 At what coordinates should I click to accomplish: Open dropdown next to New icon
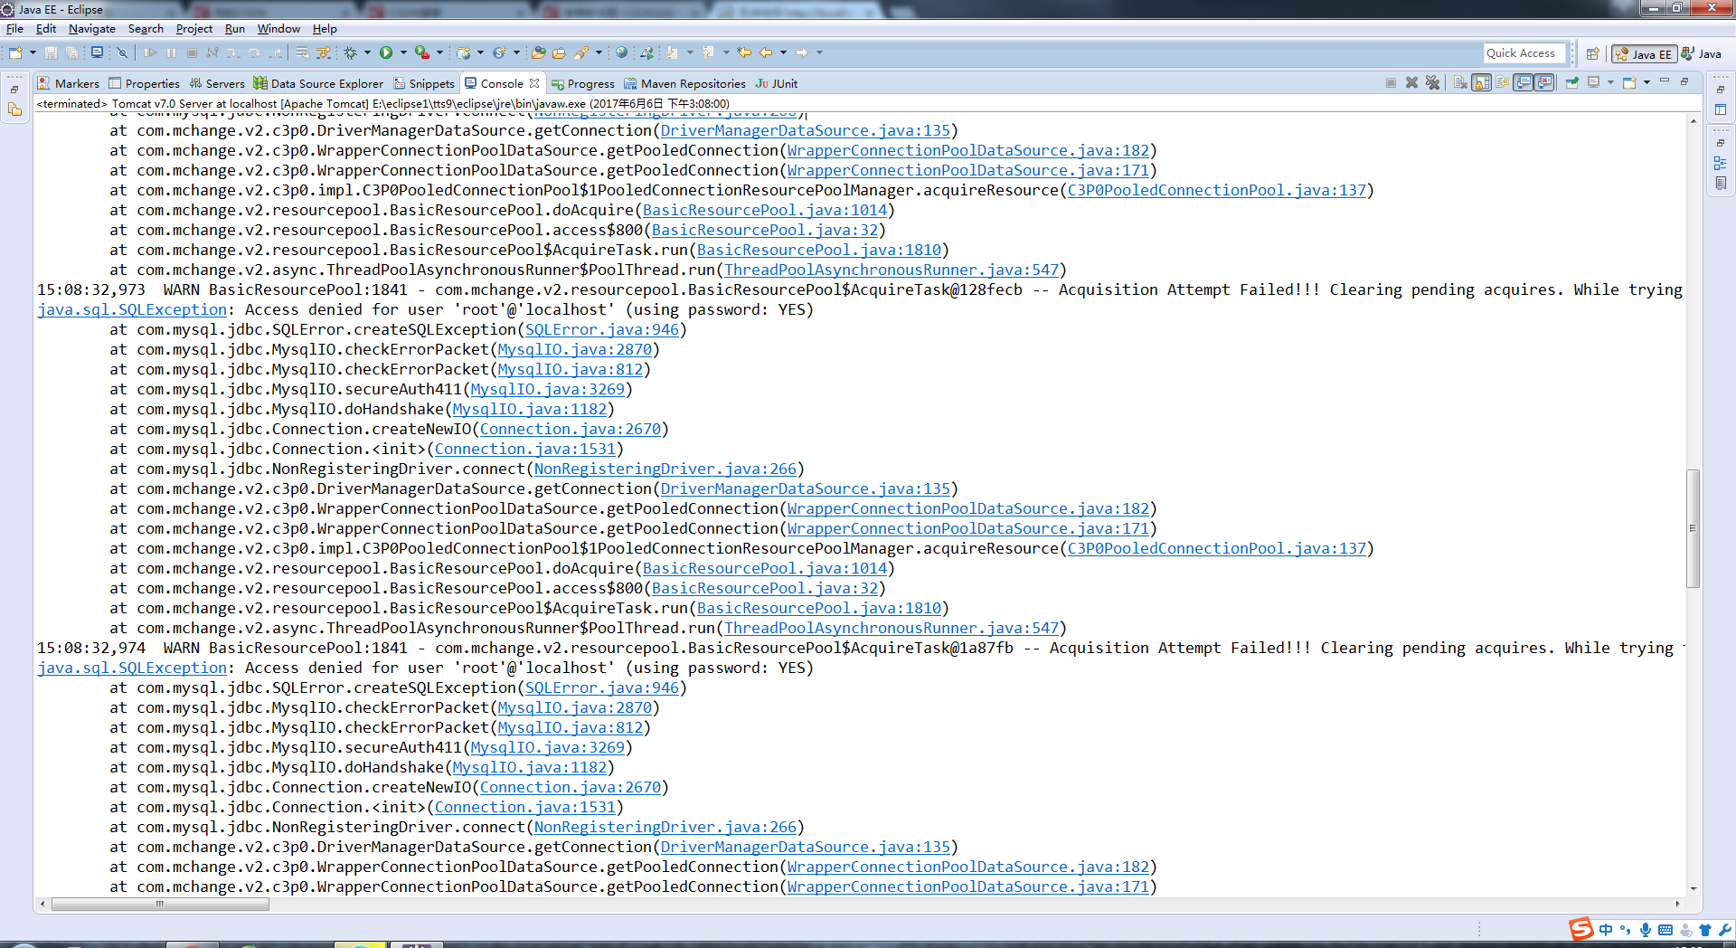click(x=33, y=52)
